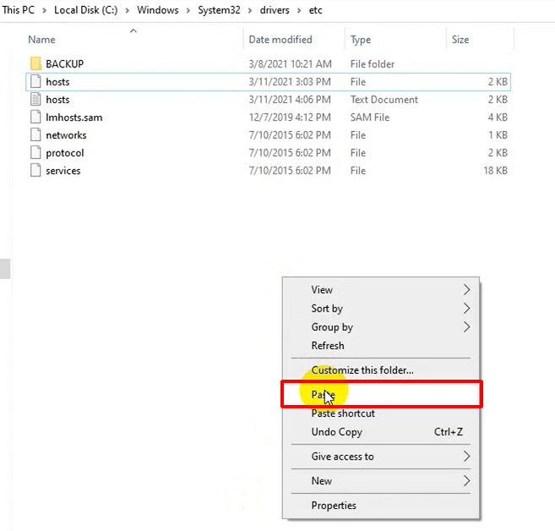
Task: Click the lmhosts.sam file icon
Action: click(35, 118)
